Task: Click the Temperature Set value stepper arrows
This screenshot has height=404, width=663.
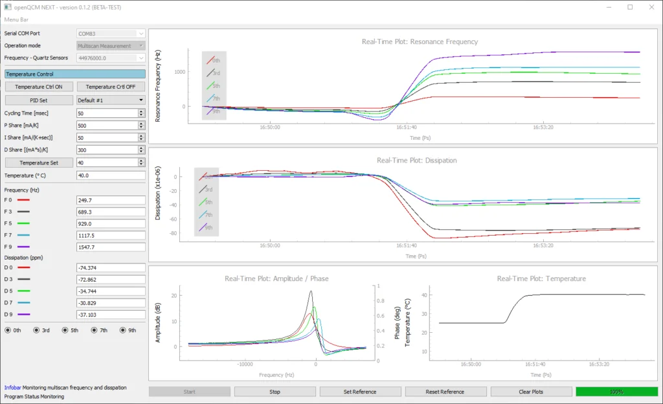Action: pyautogui.click(x=141, y=163)
